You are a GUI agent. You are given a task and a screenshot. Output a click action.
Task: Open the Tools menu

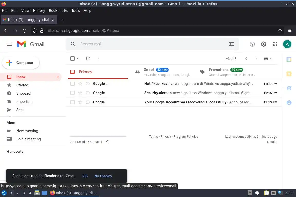pyautogui.click(x=76, y=11)
